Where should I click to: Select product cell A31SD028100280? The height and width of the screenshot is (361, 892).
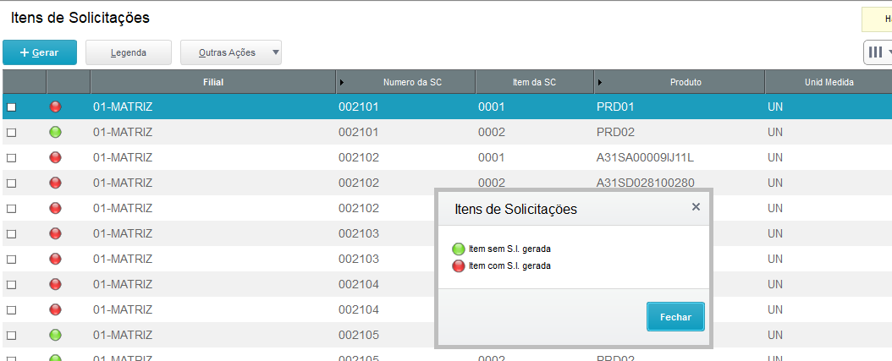[x=645, y=183]
